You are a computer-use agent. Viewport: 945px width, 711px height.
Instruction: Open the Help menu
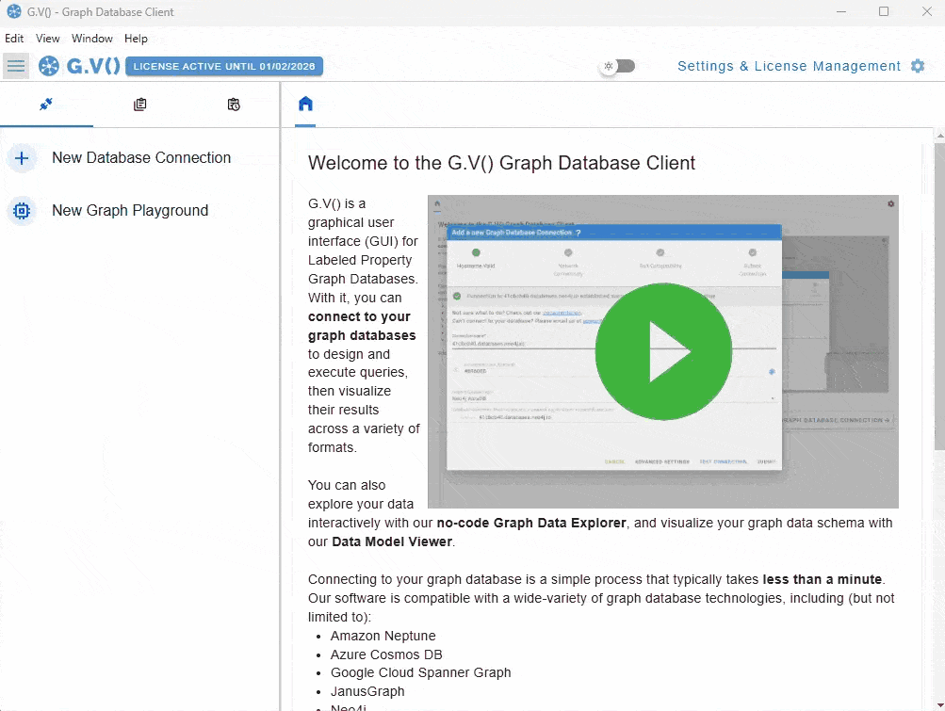[x=137, y=39]
